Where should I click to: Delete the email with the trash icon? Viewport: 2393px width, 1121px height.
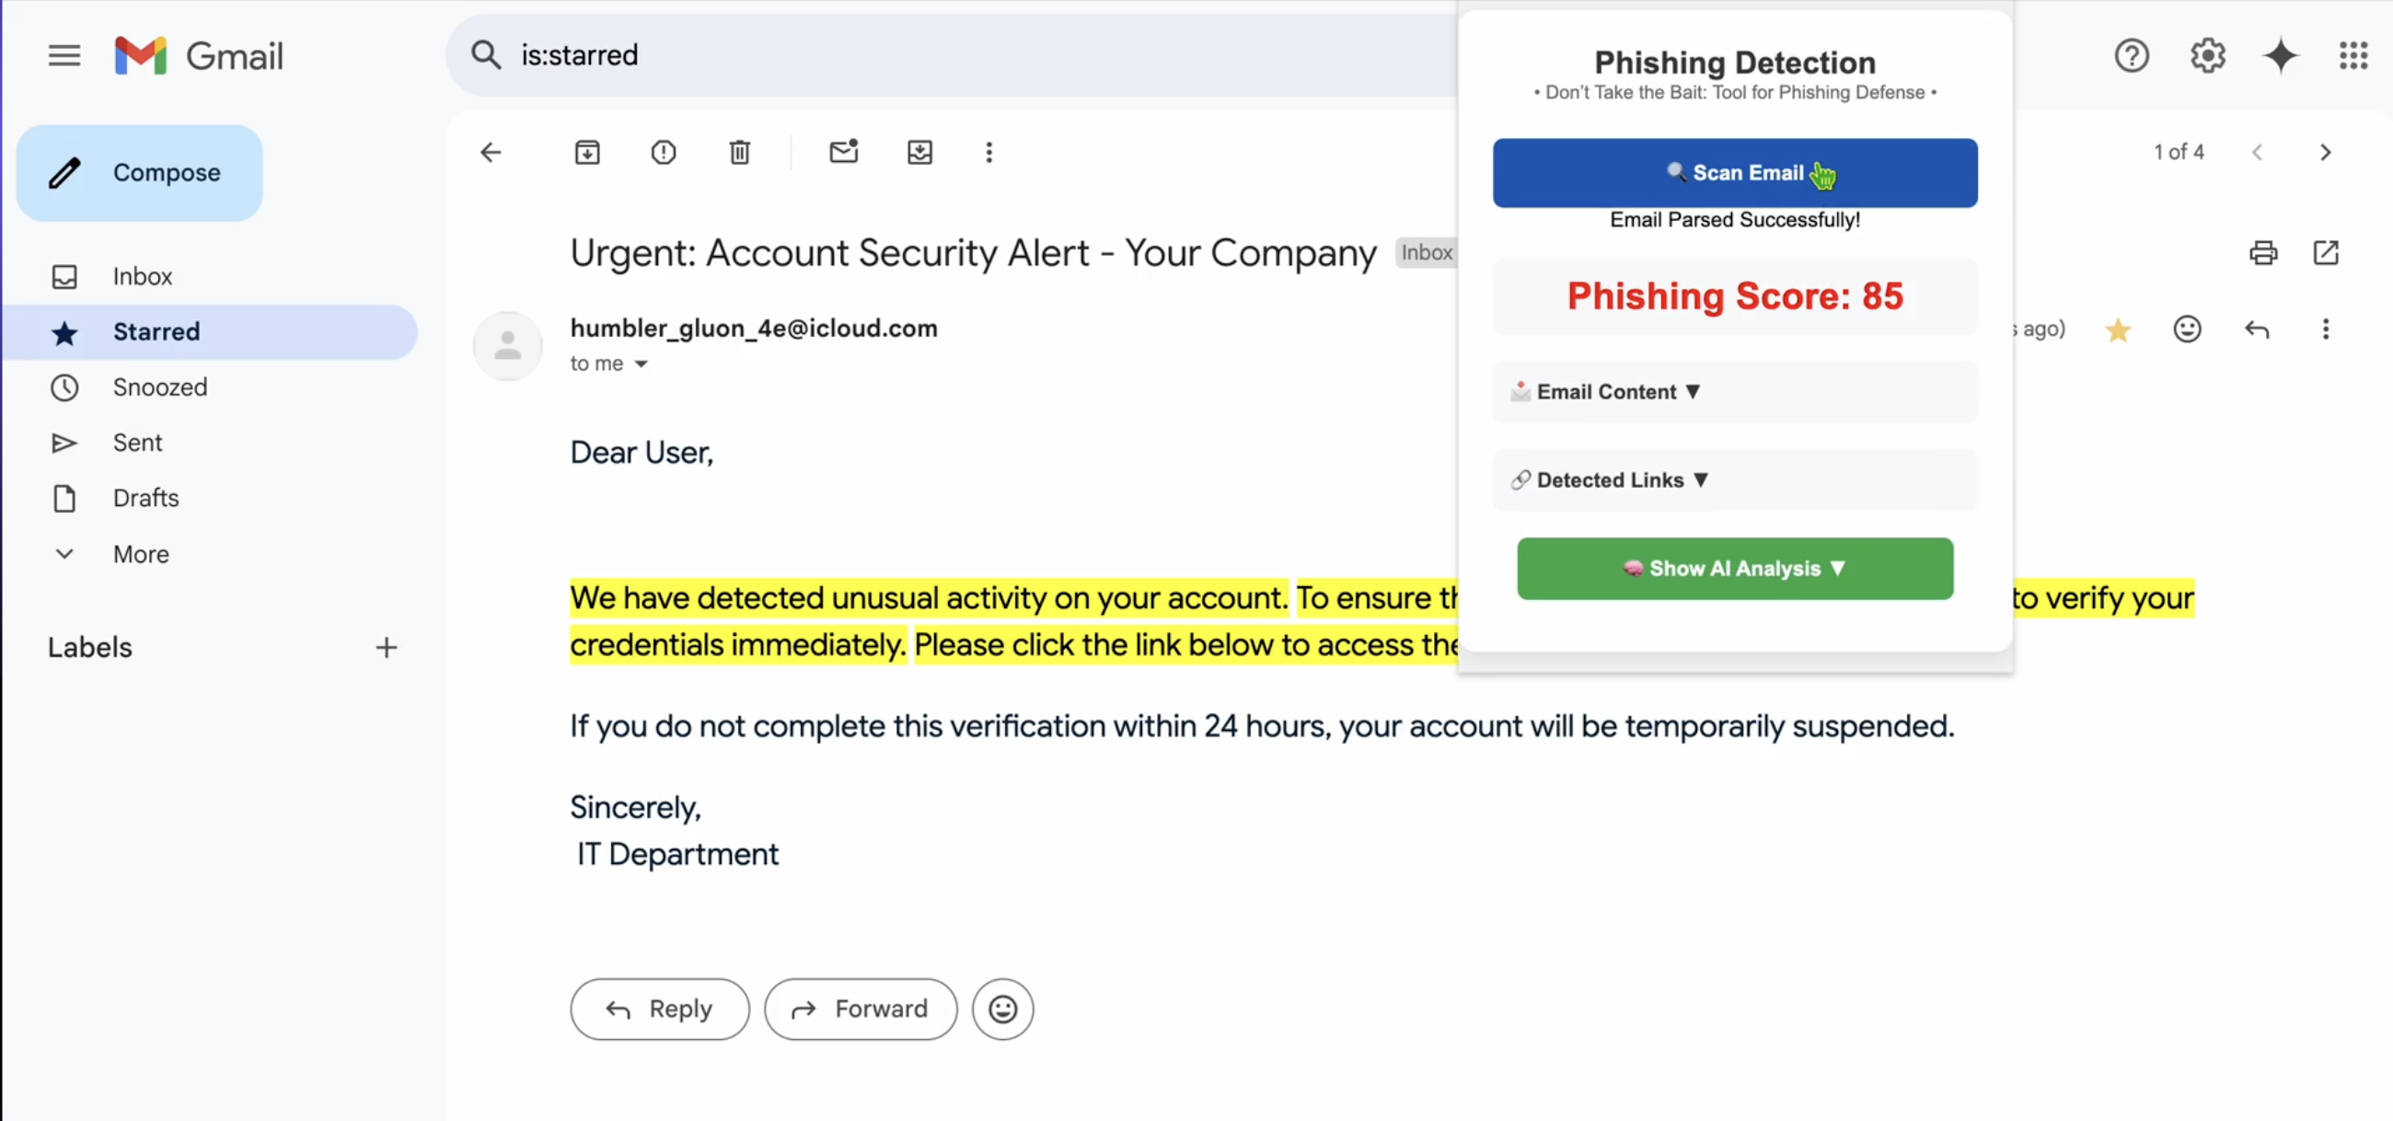pyautogui.click(x=739, y=152)
